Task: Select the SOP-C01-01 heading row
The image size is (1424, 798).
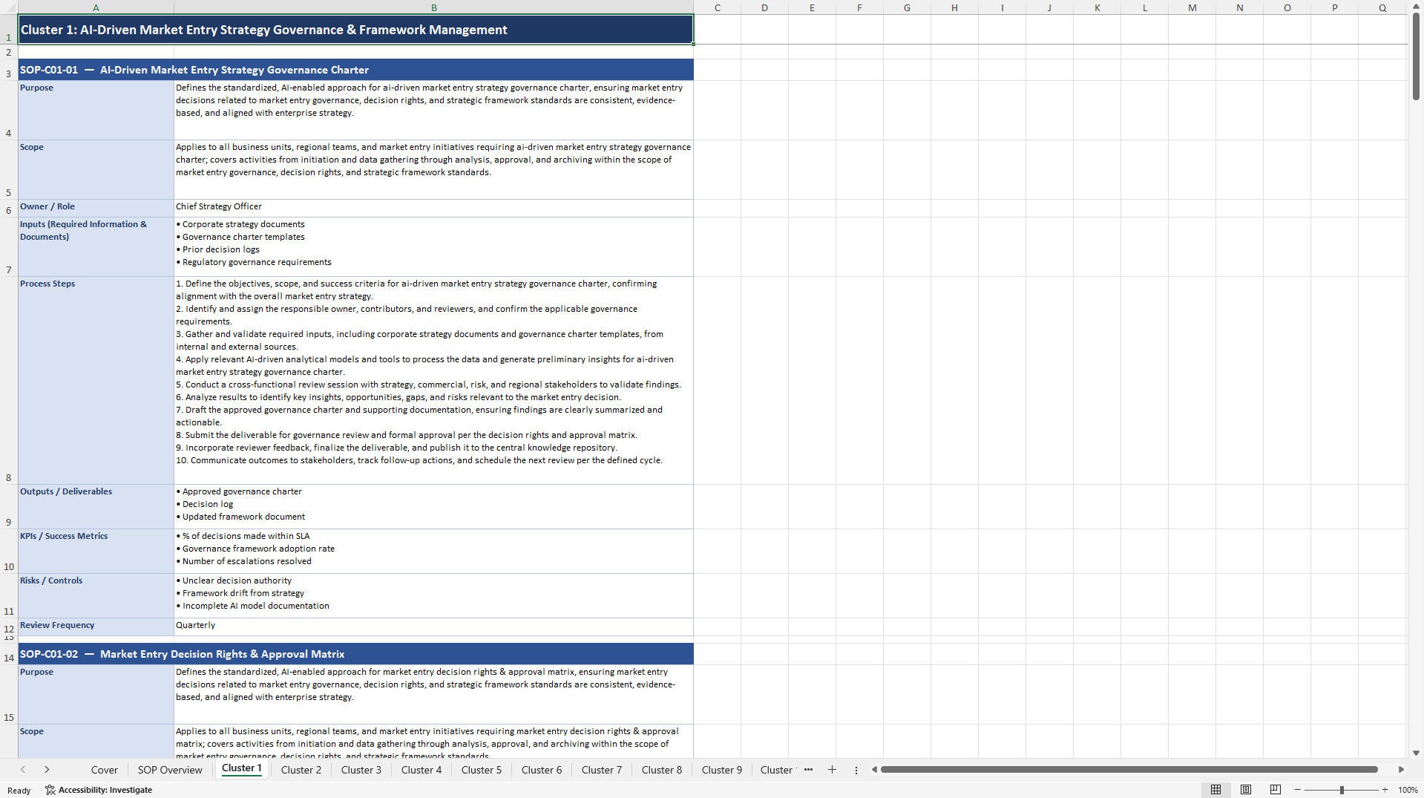Action: pyautogui.click(x=355, y=70)
